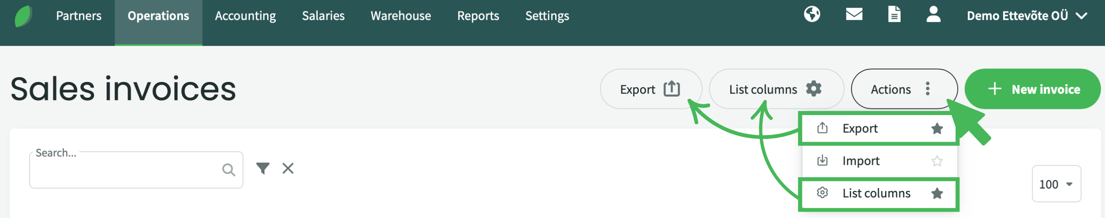Click the search magnifier icon
Screen dimensions: 1105x218
click(x=228, y=170)
